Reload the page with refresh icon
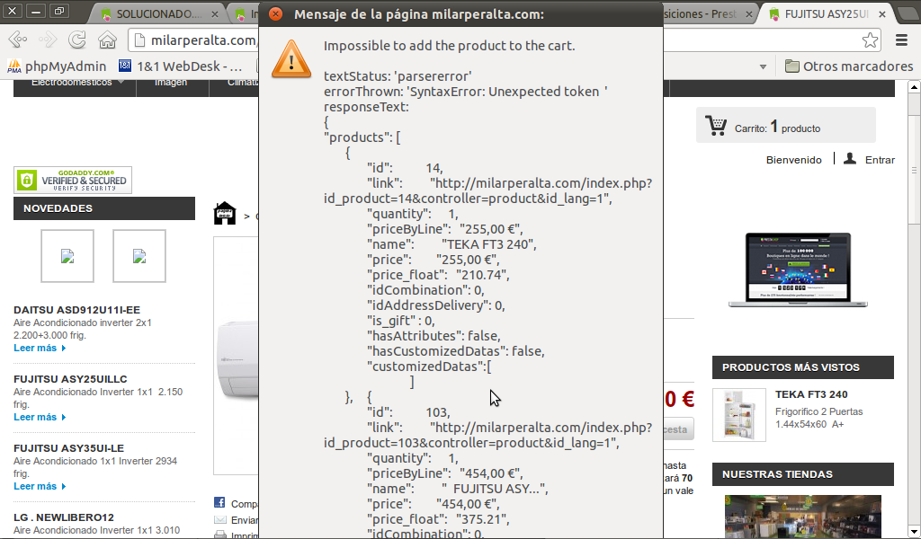 click(77, 40)
